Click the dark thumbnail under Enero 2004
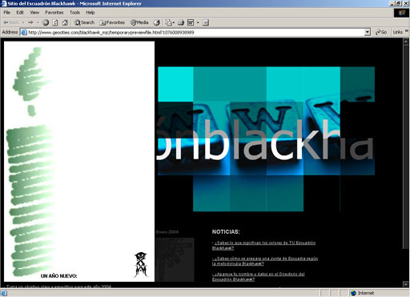Screen dimensions: 410x297 click(x=175, y=259)
